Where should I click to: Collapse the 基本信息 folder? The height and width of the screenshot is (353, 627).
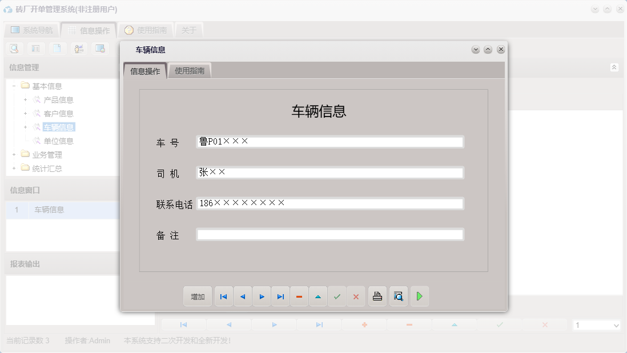[x=13, y=86]
